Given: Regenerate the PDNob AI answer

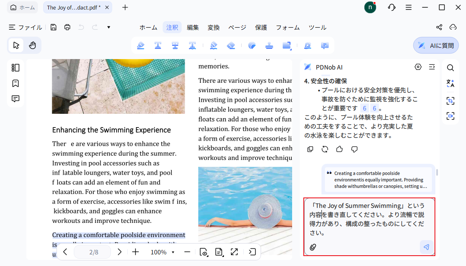Looking at the screenshot, I should (x=324, y=149).
